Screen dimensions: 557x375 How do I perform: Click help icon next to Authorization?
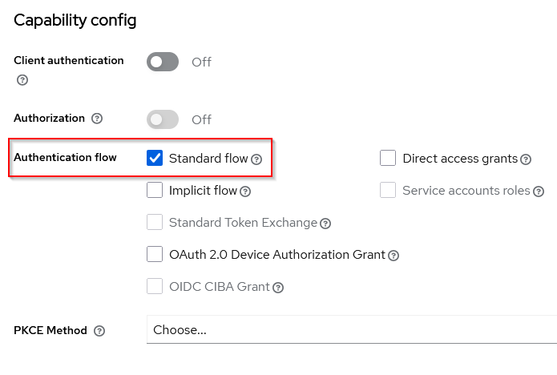[x=97, y=119]
